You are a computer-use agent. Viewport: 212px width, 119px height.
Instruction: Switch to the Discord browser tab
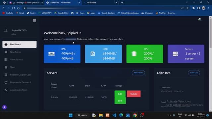pyautogui.click(x=26, y=3)
